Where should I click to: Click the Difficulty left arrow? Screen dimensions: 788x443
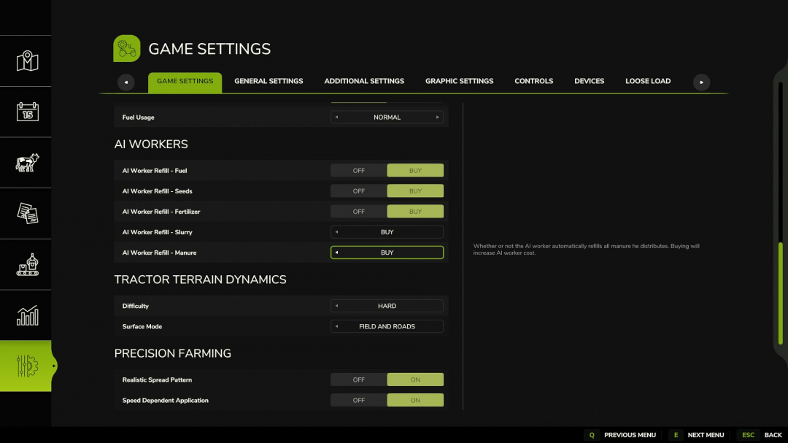(x=336, y=306)
